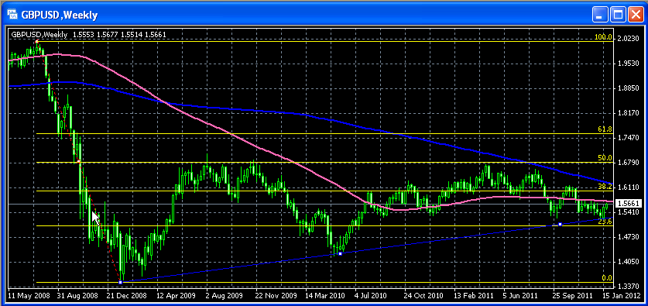This screenshot has width=648, height=306.
Task: Click the 100.0 Fibonacci level label
Action: [603, 37]
